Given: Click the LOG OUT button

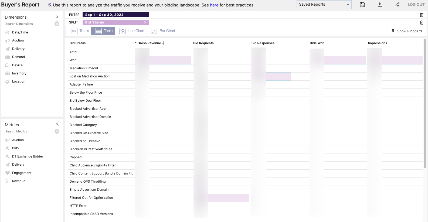Looking at the screenshot, I should click(x=416, y=5).
